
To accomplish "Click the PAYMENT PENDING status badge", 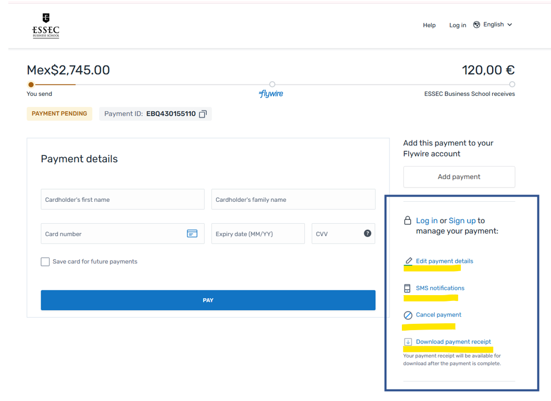I will click(x=59, y=114).
